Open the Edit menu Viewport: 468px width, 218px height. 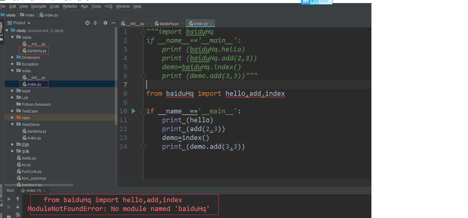tap(12, 6)
